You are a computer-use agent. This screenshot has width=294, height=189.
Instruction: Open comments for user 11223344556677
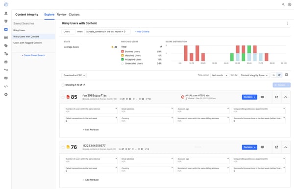pos(262,147)
